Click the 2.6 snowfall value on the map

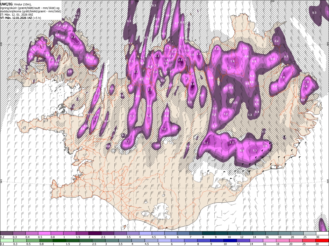193,84
